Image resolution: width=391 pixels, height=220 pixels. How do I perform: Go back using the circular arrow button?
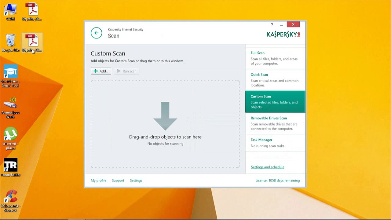pos(97,33)
